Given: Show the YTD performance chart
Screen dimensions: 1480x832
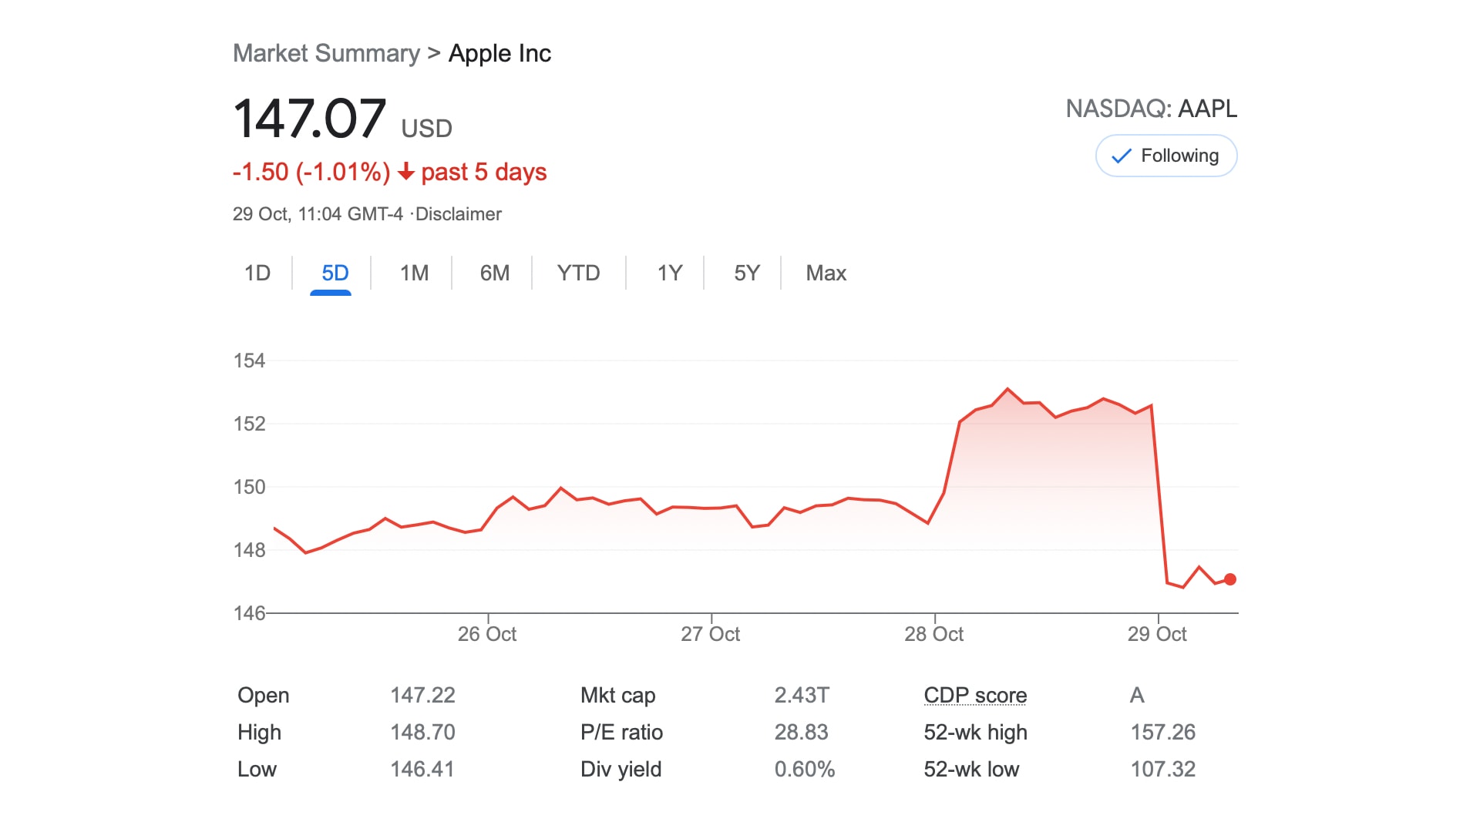Looking at the screenshot, I should click(578, 273).
